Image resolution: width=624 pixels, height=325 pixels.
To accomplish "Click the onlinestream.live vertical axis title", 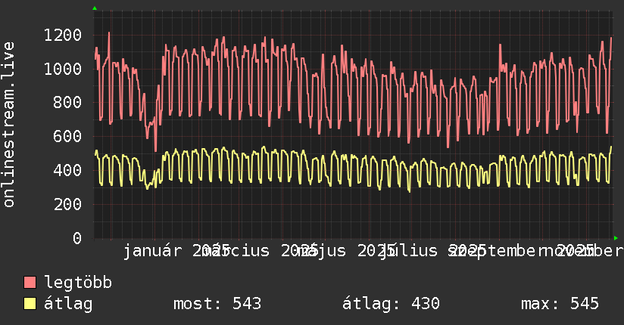I will click(x=8, y=125).
